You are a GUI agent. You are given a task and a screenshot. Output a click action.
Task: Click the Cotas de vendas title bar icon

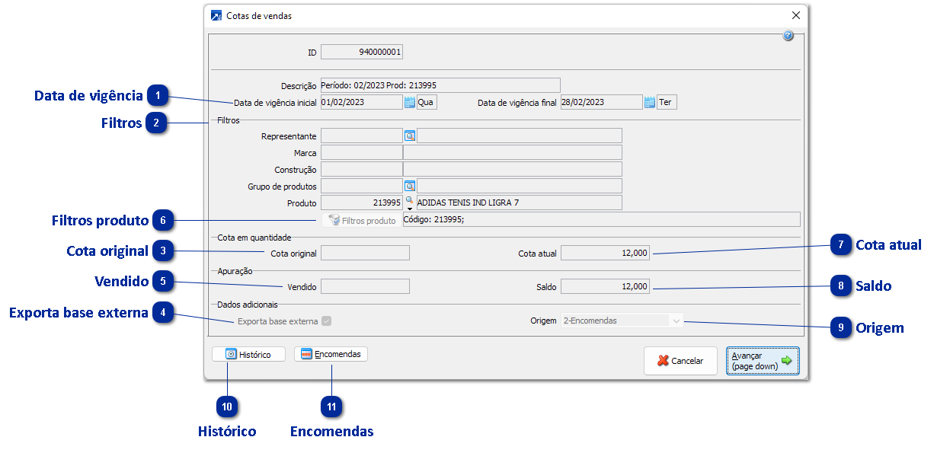click(216, 15)
